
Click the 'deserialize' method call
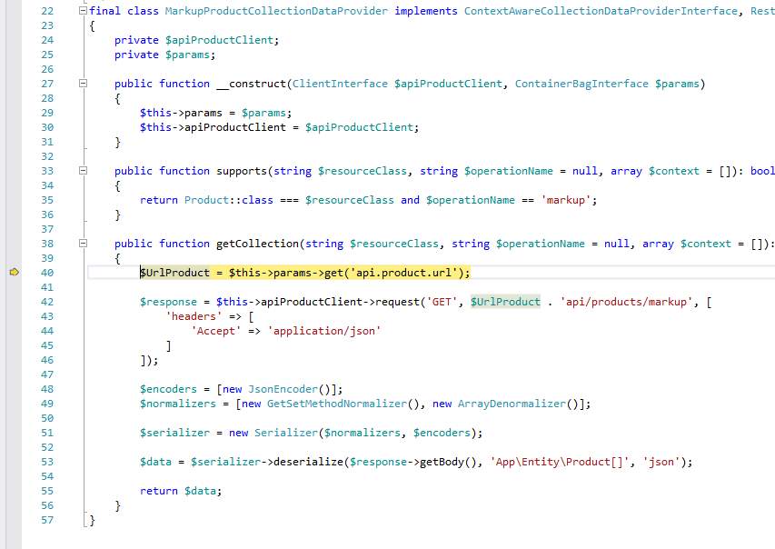pyautogui.click(x=308, y=462)
